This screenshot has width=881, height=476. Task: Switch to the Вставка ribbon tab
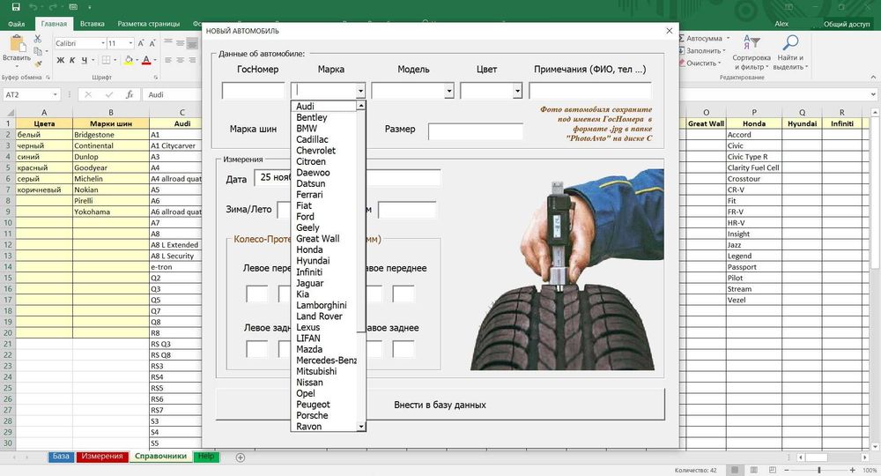[92, 24]
